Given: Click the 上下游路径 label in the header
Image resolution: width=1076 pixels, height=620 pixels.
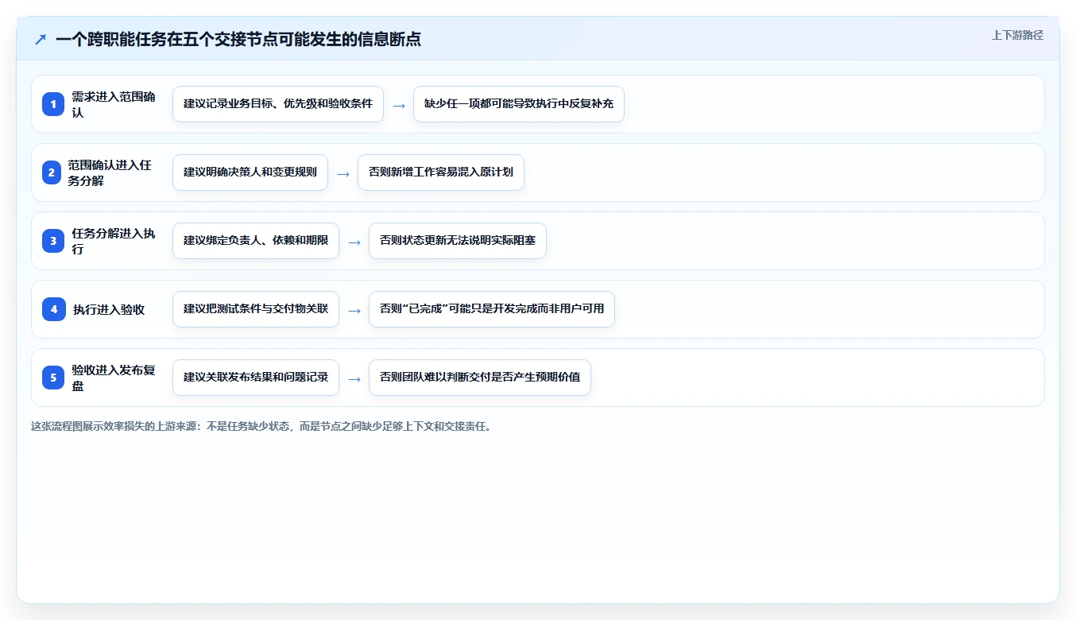Looking at the screenshot, I should [x=1017, y=35].
